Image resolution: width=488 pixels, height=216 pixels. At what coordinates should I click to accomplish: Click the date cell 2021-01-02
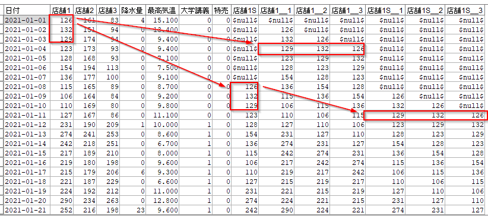pyautogui.click(x=27, y=30)
